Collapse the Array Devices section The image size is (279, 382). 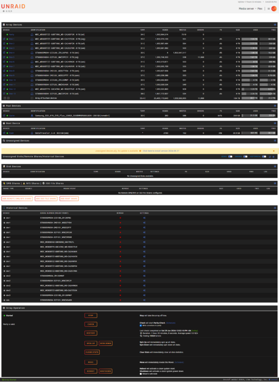pos(275,25)
